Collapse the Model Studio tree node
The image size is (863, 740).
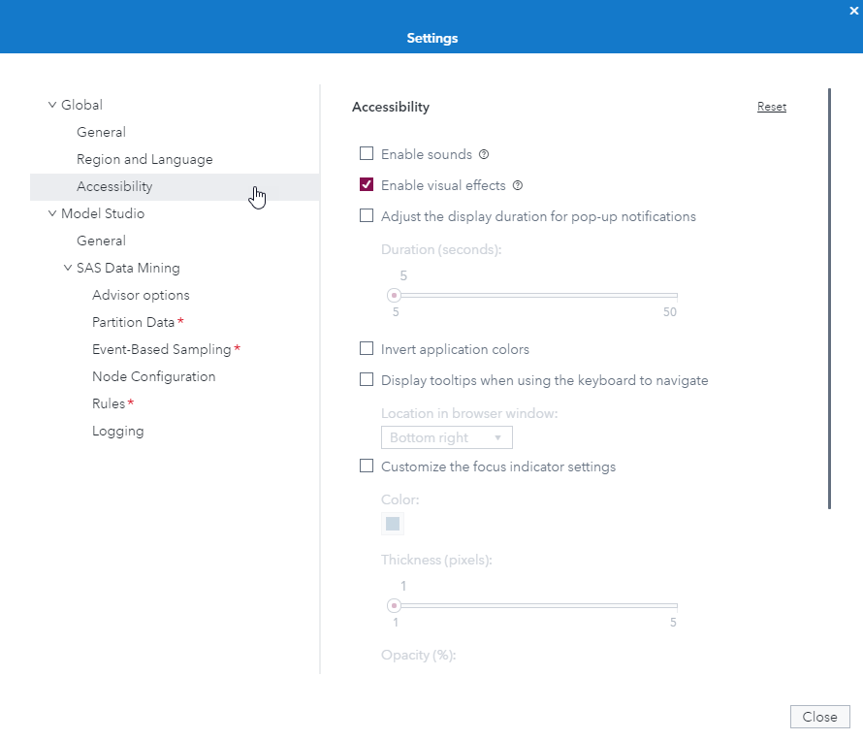point(52,213)
